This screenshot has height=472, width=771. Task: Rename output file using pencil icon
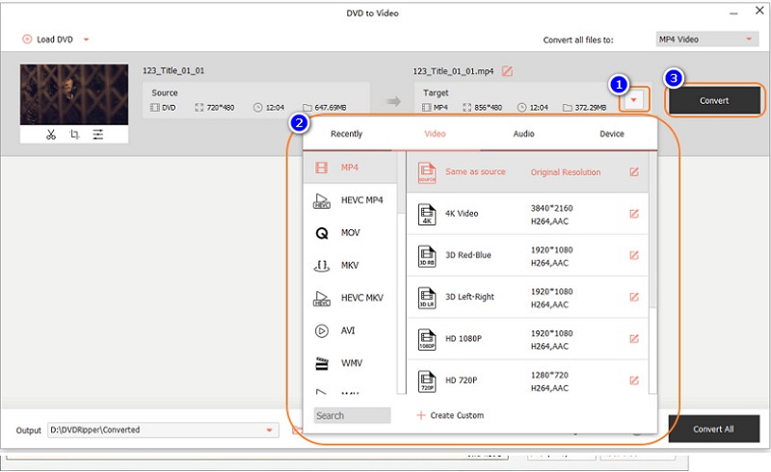(507, 71)
